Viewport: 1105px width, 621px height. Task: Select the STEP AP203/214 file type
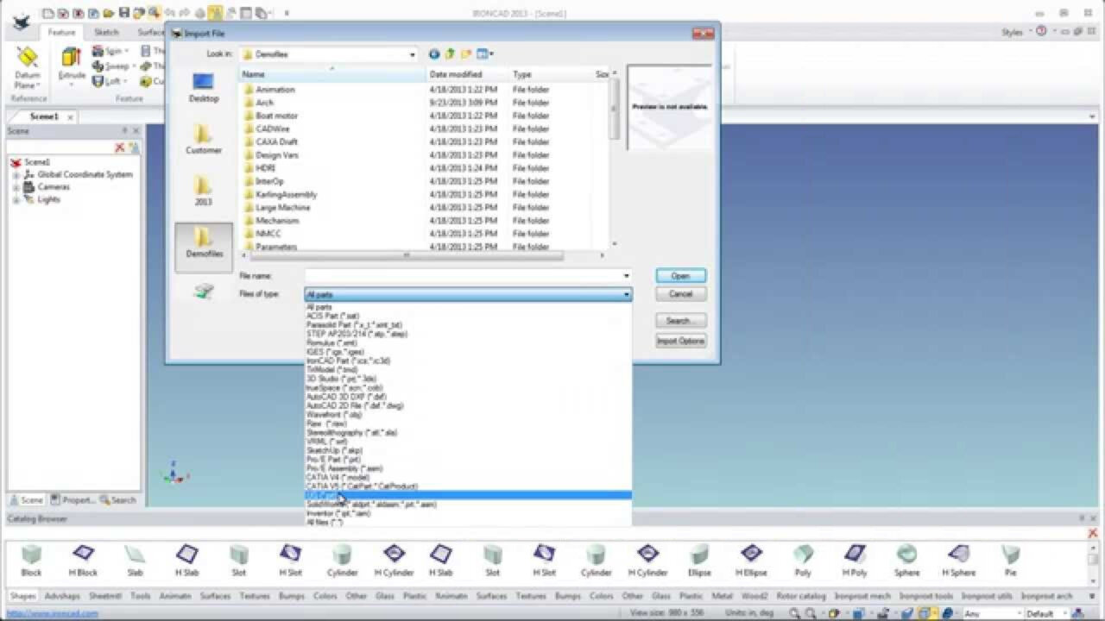pyautogui.click(x=357, y=335)
